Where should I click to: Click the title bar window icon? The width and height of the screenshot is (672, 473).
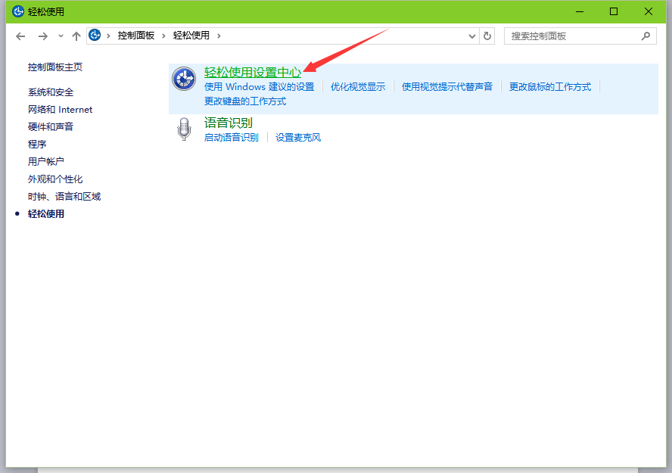pyautogui.click(x=18, y=11)
